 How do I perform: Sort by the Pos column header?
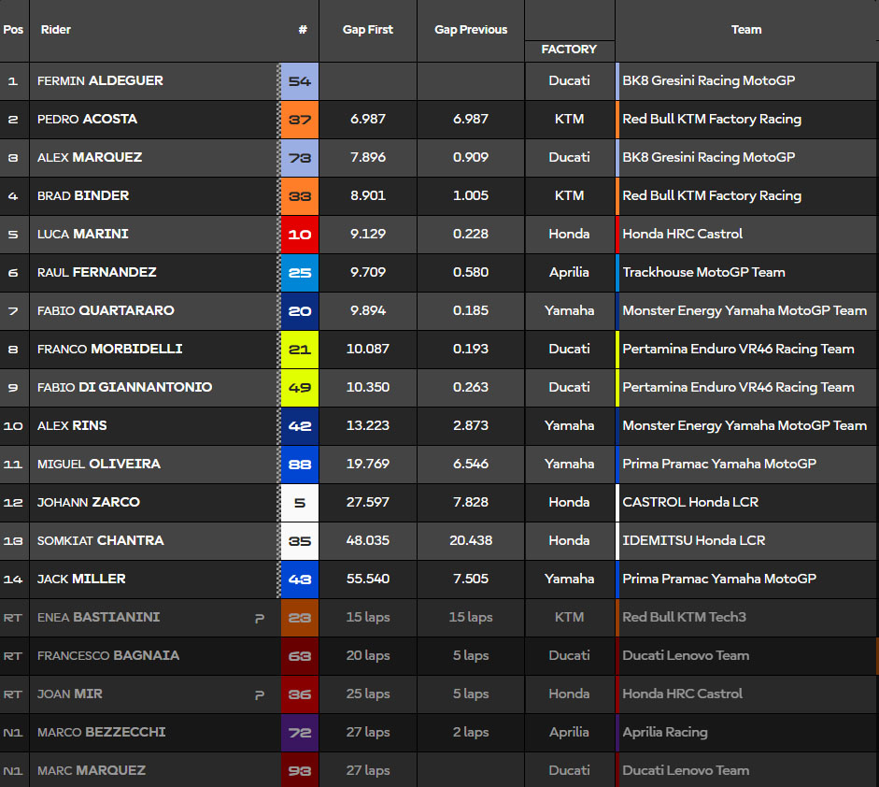14,30
